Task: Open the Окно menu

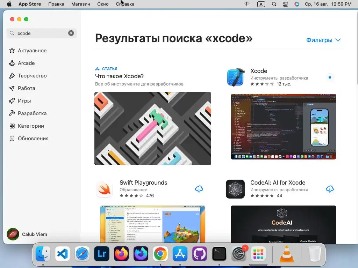Action: (103, 4)
